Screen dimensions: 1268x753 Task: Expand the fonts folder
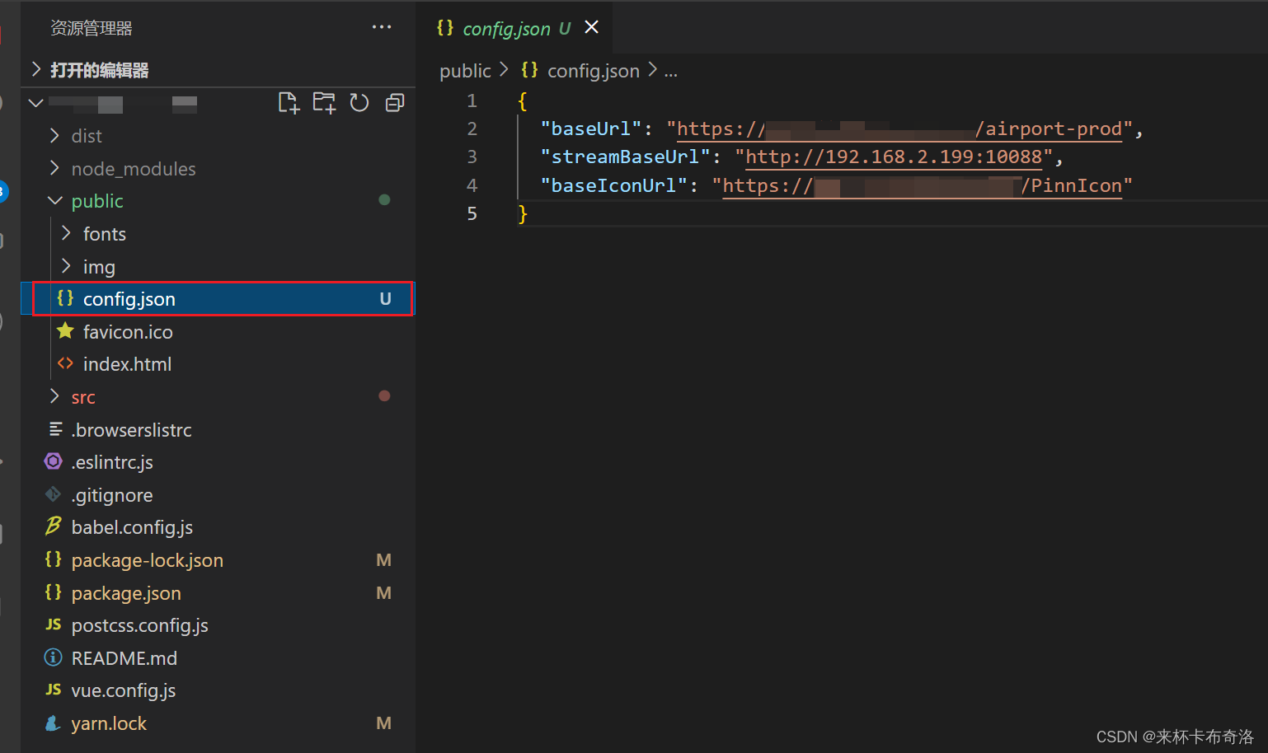[218, 234]
